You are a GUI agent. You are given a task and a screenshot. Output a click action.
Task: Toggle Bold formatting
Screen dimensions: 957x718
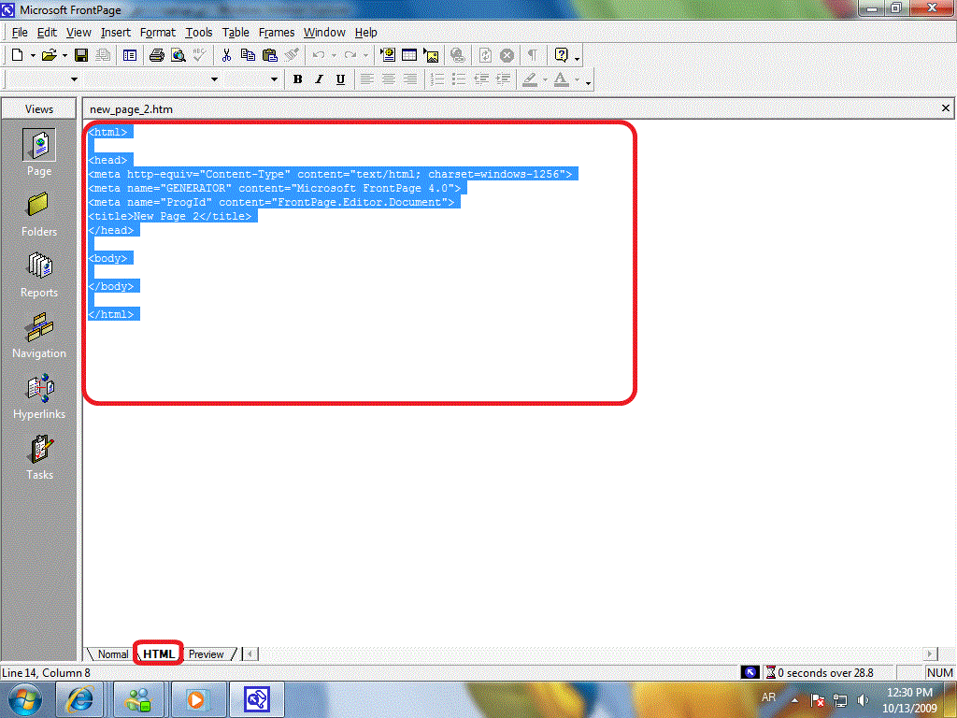297,79
